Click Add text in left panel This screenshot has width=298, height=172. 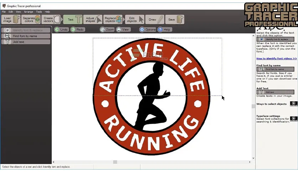[x=26, y=42]
